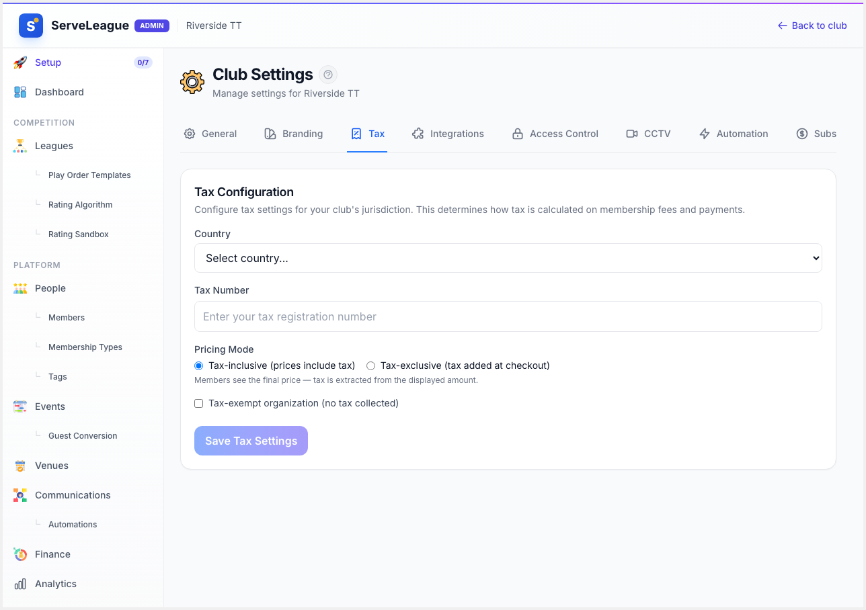866x610 pixels.
Task: Click the Analytics bar chart icon
Action: click(x=20, y=584)
